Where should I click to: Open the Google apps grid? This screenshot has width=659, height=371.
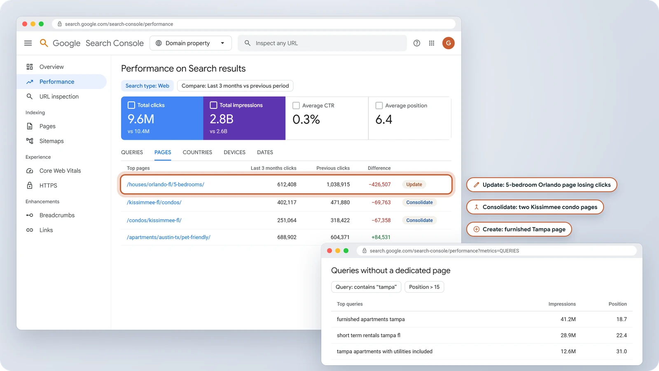pyautogui.click(x=432, y=43)
